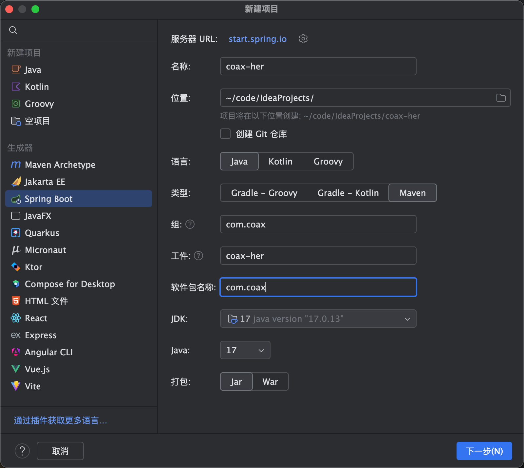This screenshot has width=524, height=468.
Task: Select Jakarta EE generator label
Action: [45, 182]
